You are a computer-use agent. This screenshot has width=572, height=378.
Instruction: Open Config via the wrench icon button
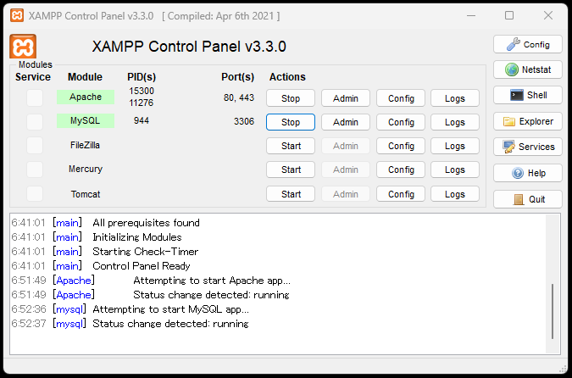tap(527, 45)
